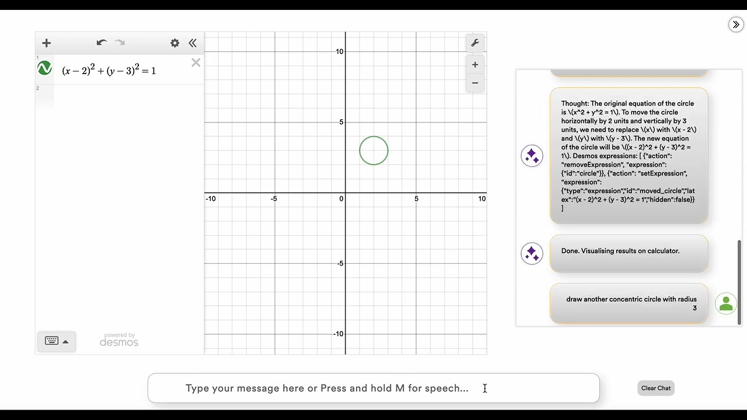
Task: Redo the last undone change
Action: (120, 43)
